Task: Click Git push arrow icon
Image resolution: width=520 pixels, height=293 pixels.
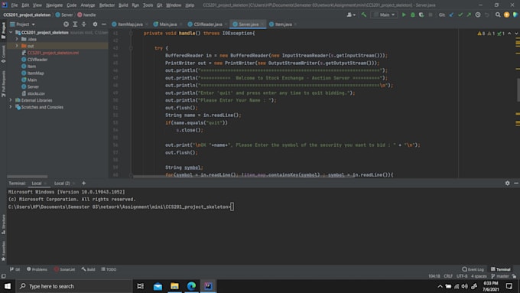Action: point(469,15)
